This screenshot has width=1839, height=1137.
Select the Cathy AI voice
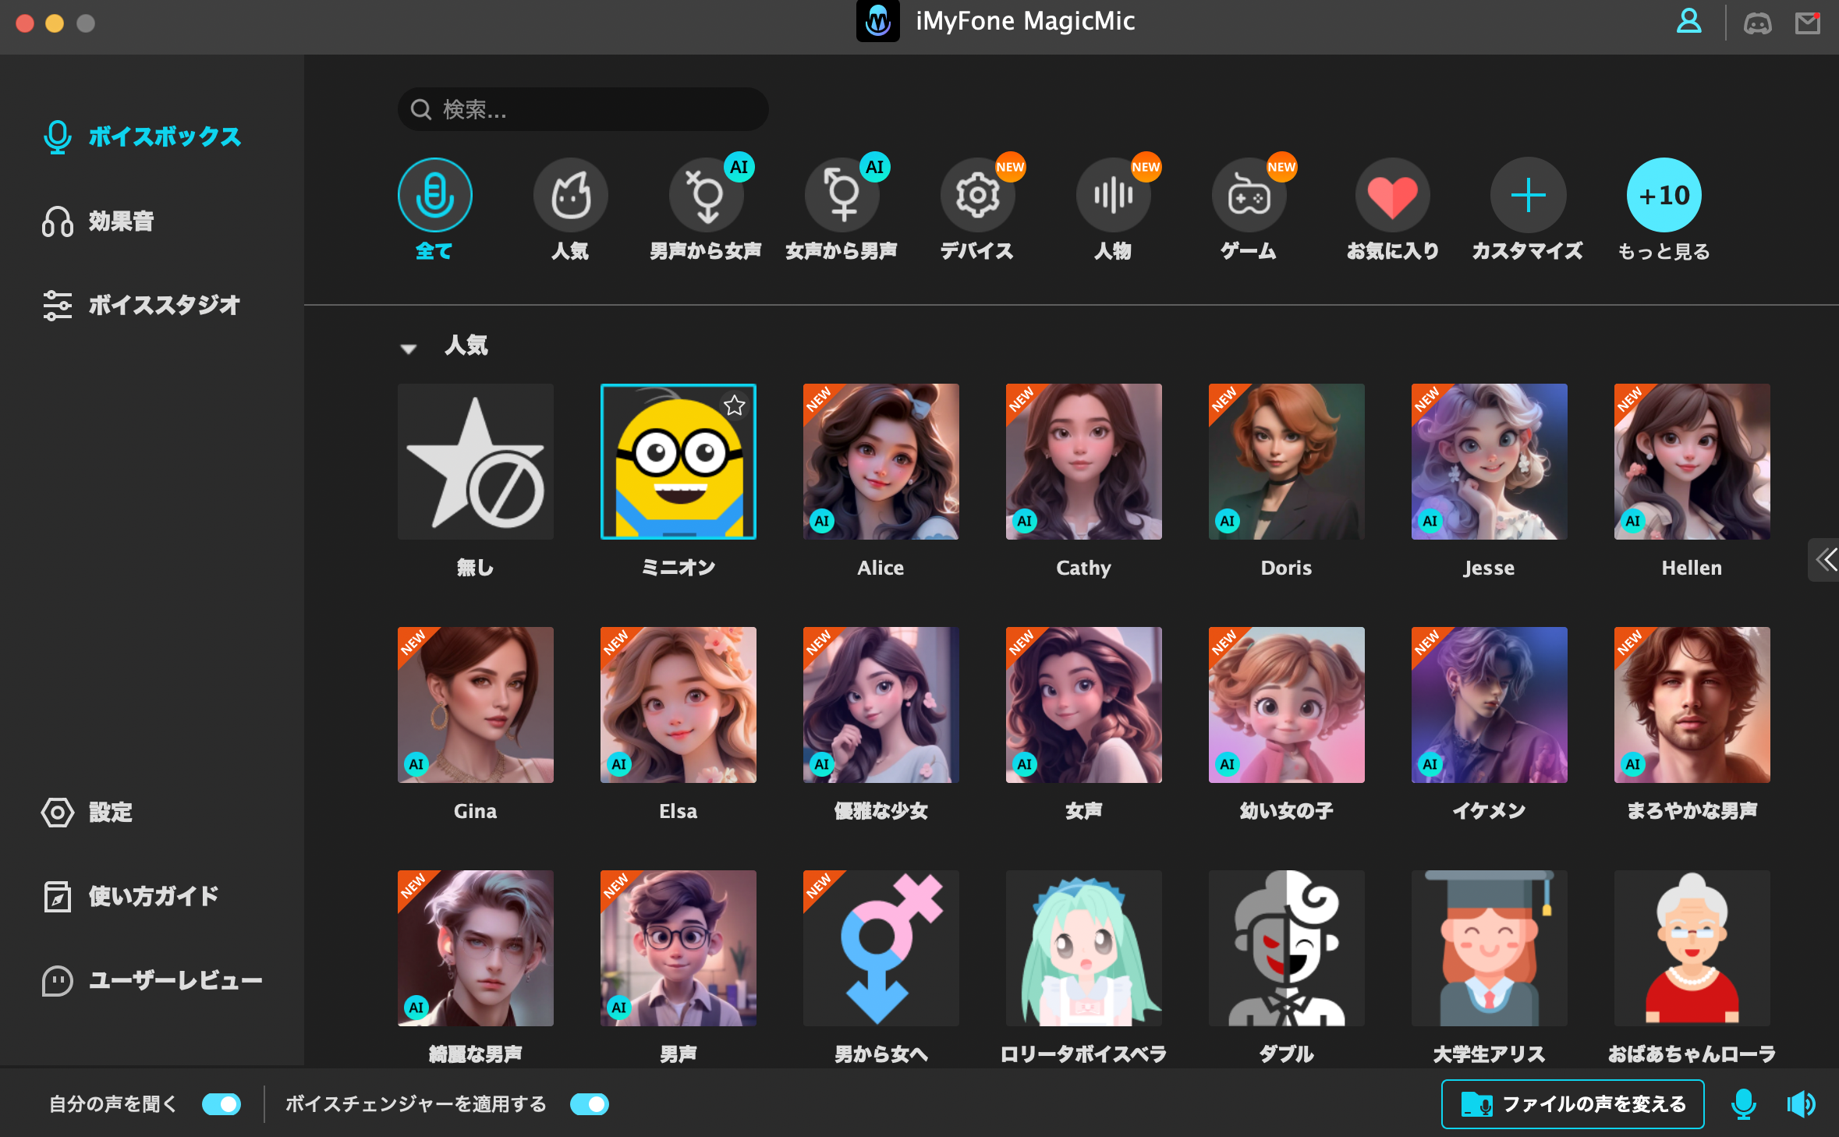click(1084, 462)
